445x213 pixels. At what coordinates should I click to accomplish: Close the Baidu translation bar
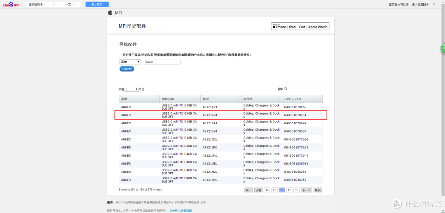[x=434, y=4]
